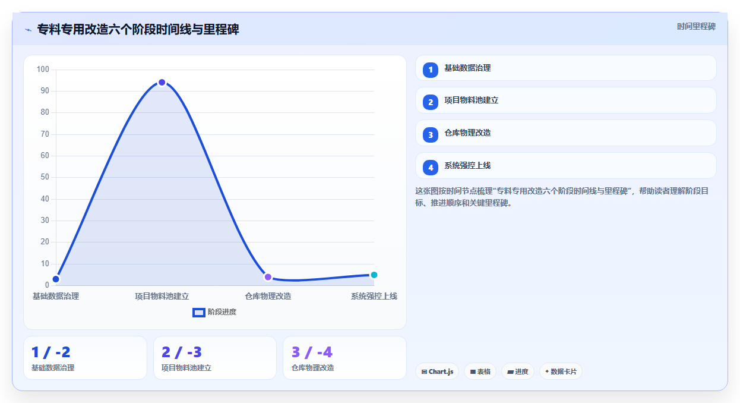Select the purple 仓库物理改造 data point
The width and height of the screenshot is (740, 403).
tap(268, 277)
